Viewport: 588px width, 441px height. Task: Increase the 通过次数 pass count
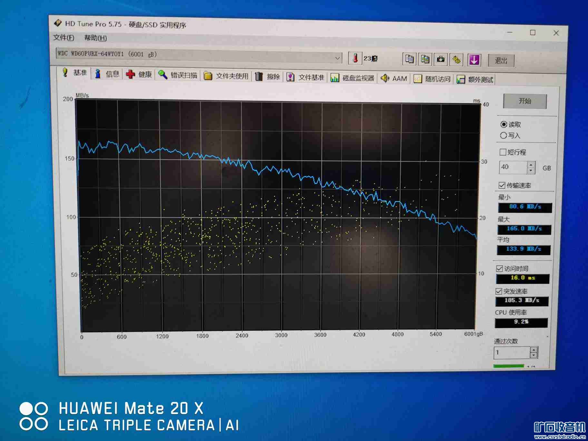[534, 349]
